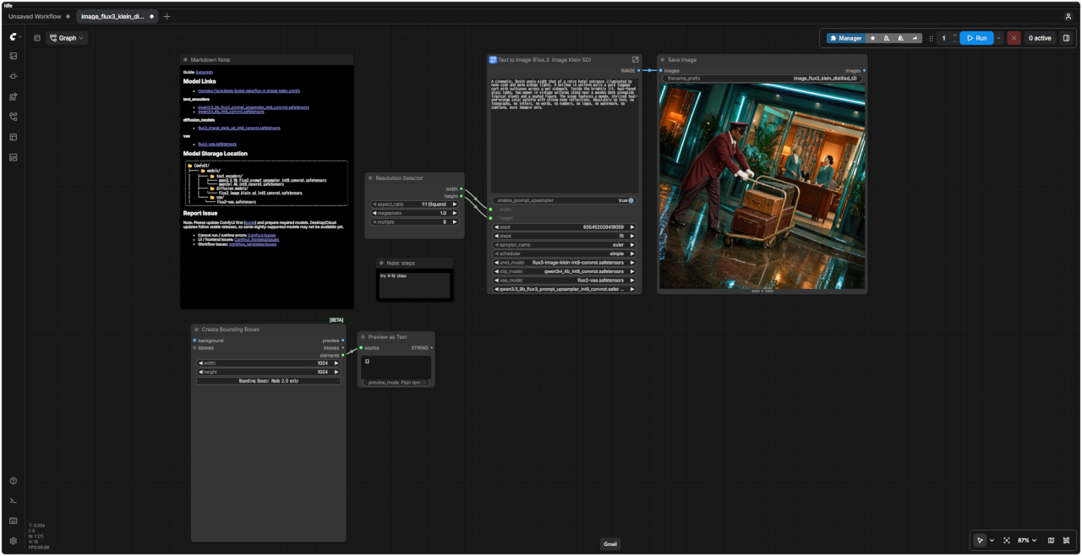Increment the steps value arrow in Text to Image
This screenshot has height=556, width=1082.
click(x=631, y=236)
